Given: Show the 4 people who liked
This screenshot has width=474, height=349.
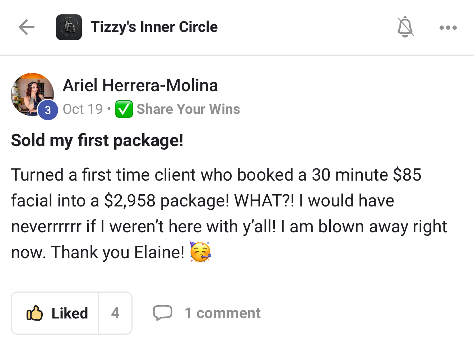Looking at the screenshot, I should tap(115, 313).
